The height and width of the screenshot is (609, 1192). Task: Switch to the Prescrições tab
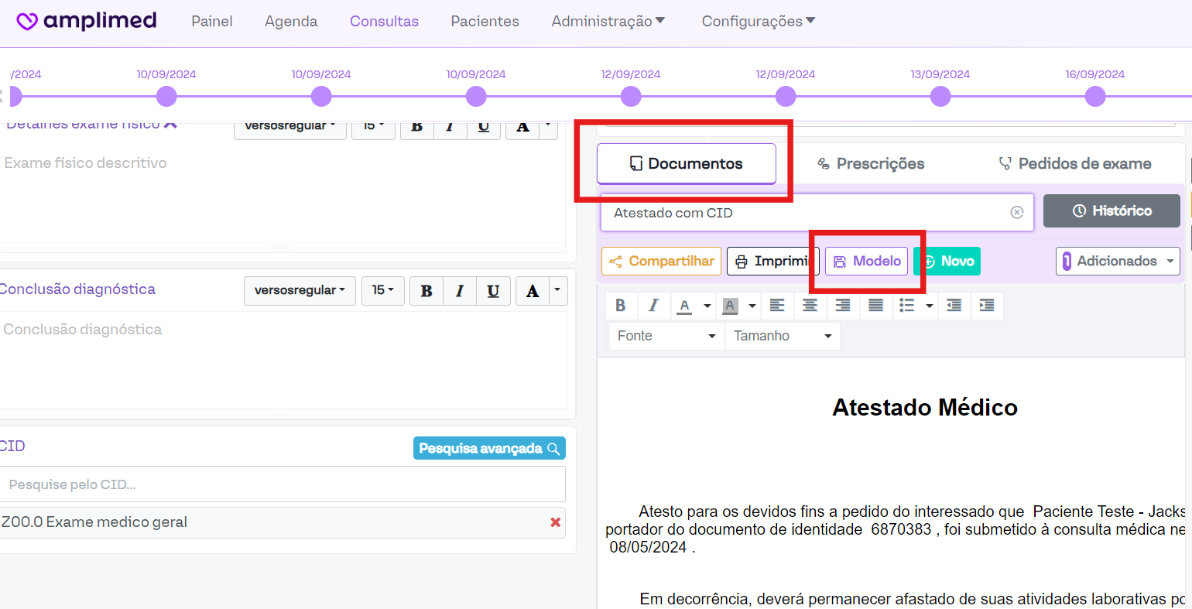[x=871, y=164]
